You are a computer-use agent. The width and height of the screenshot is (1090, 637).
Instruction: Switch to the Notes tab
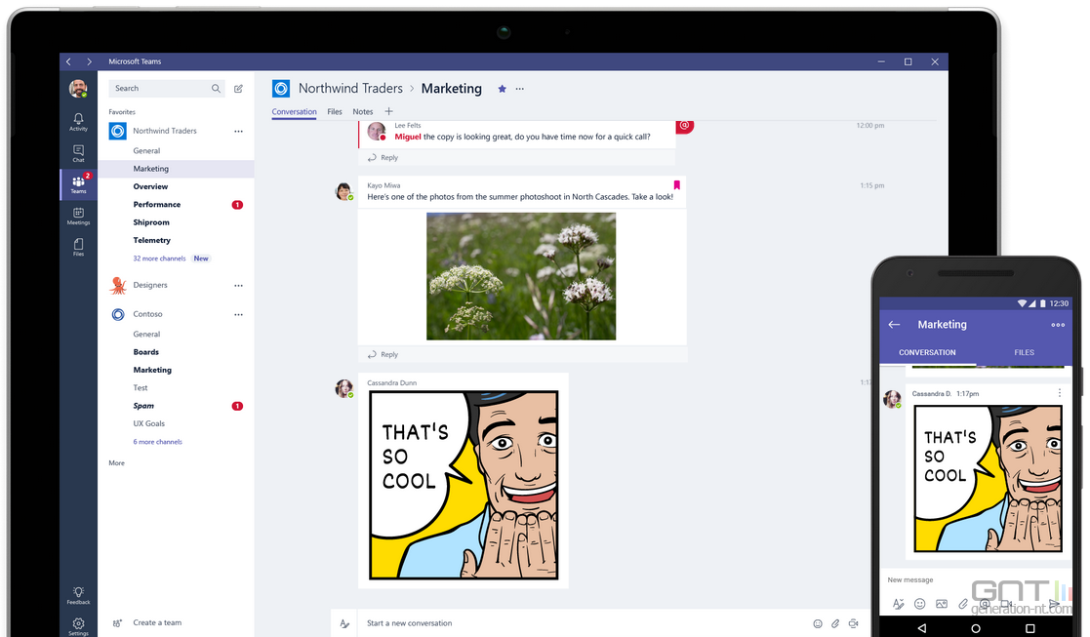click(x=363, y=112)
